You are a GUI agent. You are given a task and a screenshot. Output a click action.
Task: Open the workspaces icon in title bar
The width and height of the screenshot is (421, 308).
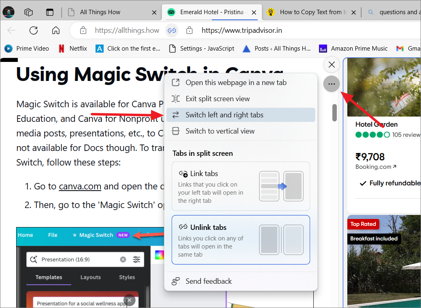coord(28,12)
